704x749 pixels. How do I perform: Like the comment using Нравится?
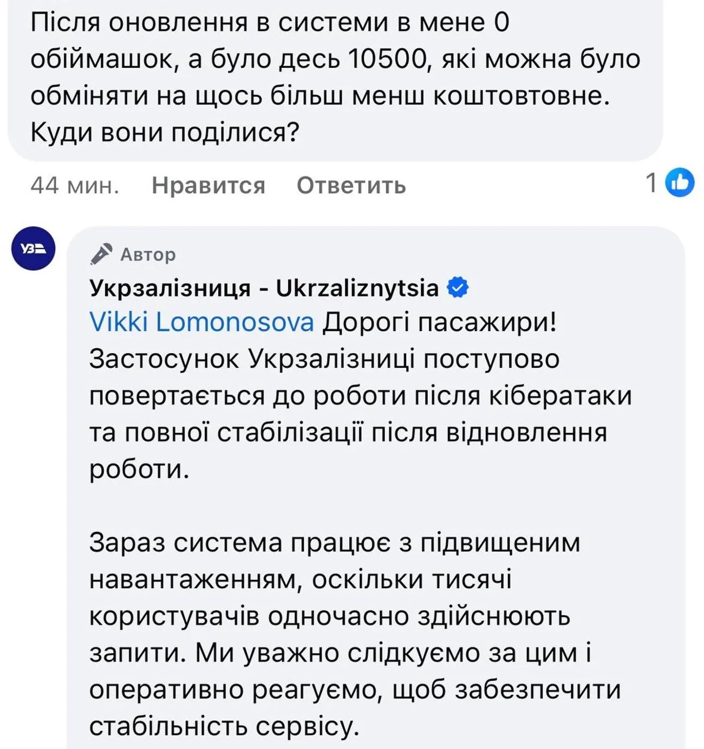click(x=208, y=185)
